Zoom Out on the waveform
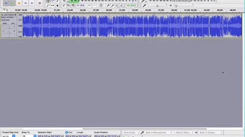The image size is (245, 137). [x=113, y=6]
